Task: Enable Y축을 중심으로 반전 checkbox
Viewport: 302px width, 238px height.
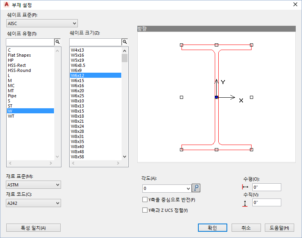Action: click(x=145, y=200)
